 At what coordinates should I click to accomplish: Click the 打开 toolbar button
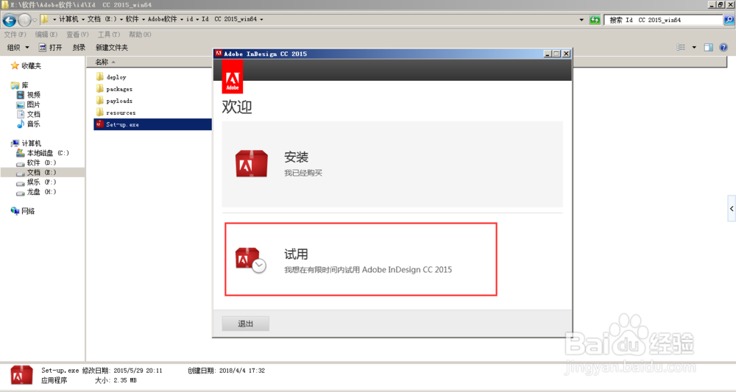50,47
